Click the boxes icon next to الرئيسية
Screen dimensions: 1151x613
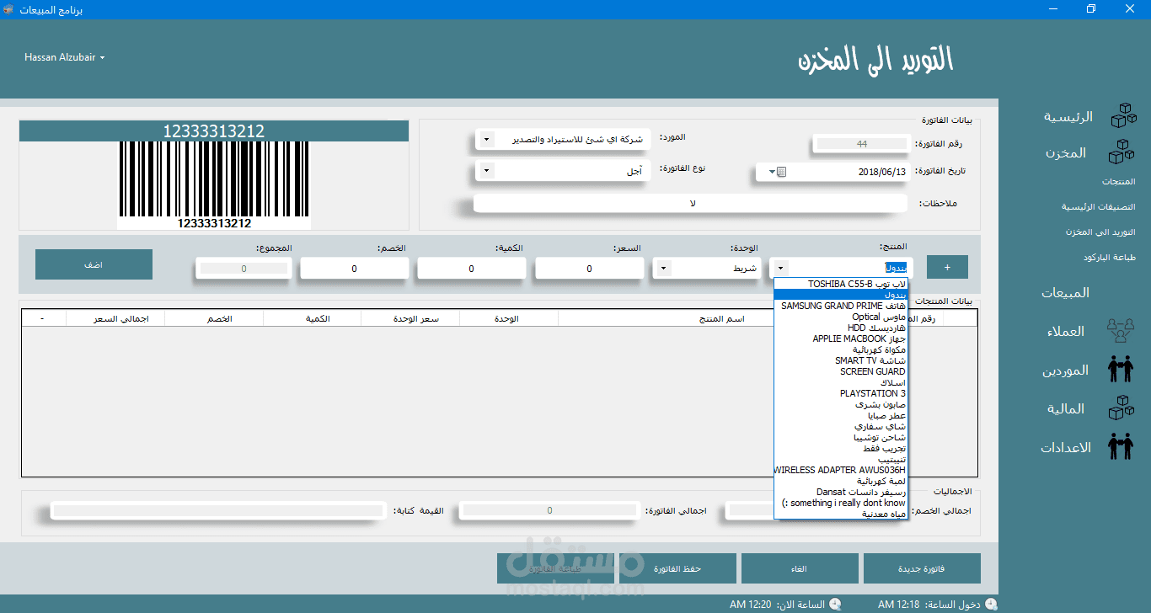[1123, 116]
